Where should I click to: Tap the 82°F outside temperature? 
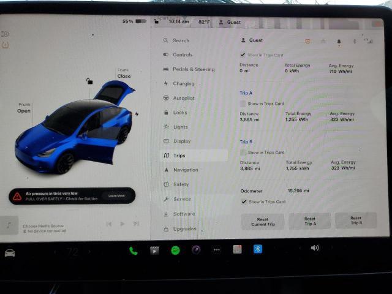click(x=204, y=22)
